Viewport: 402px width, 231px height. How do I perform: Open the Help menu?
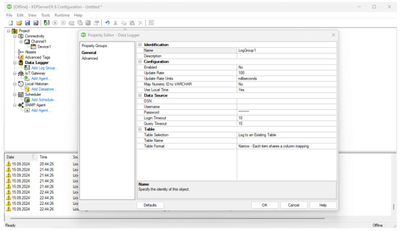click(x=78, y=15)
